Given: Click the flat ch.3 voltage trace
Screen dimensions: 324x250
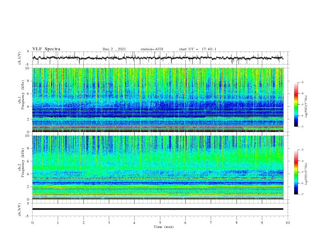Looking at the screenshot, I should 157,209.
